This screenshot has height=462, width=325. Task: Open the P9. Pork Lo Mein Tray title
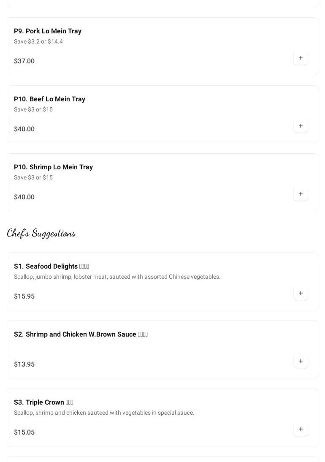point(48,31)
